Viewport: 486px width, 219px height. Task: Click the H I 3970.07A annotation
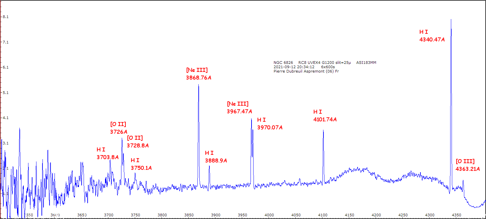click(x=270, y=123)
